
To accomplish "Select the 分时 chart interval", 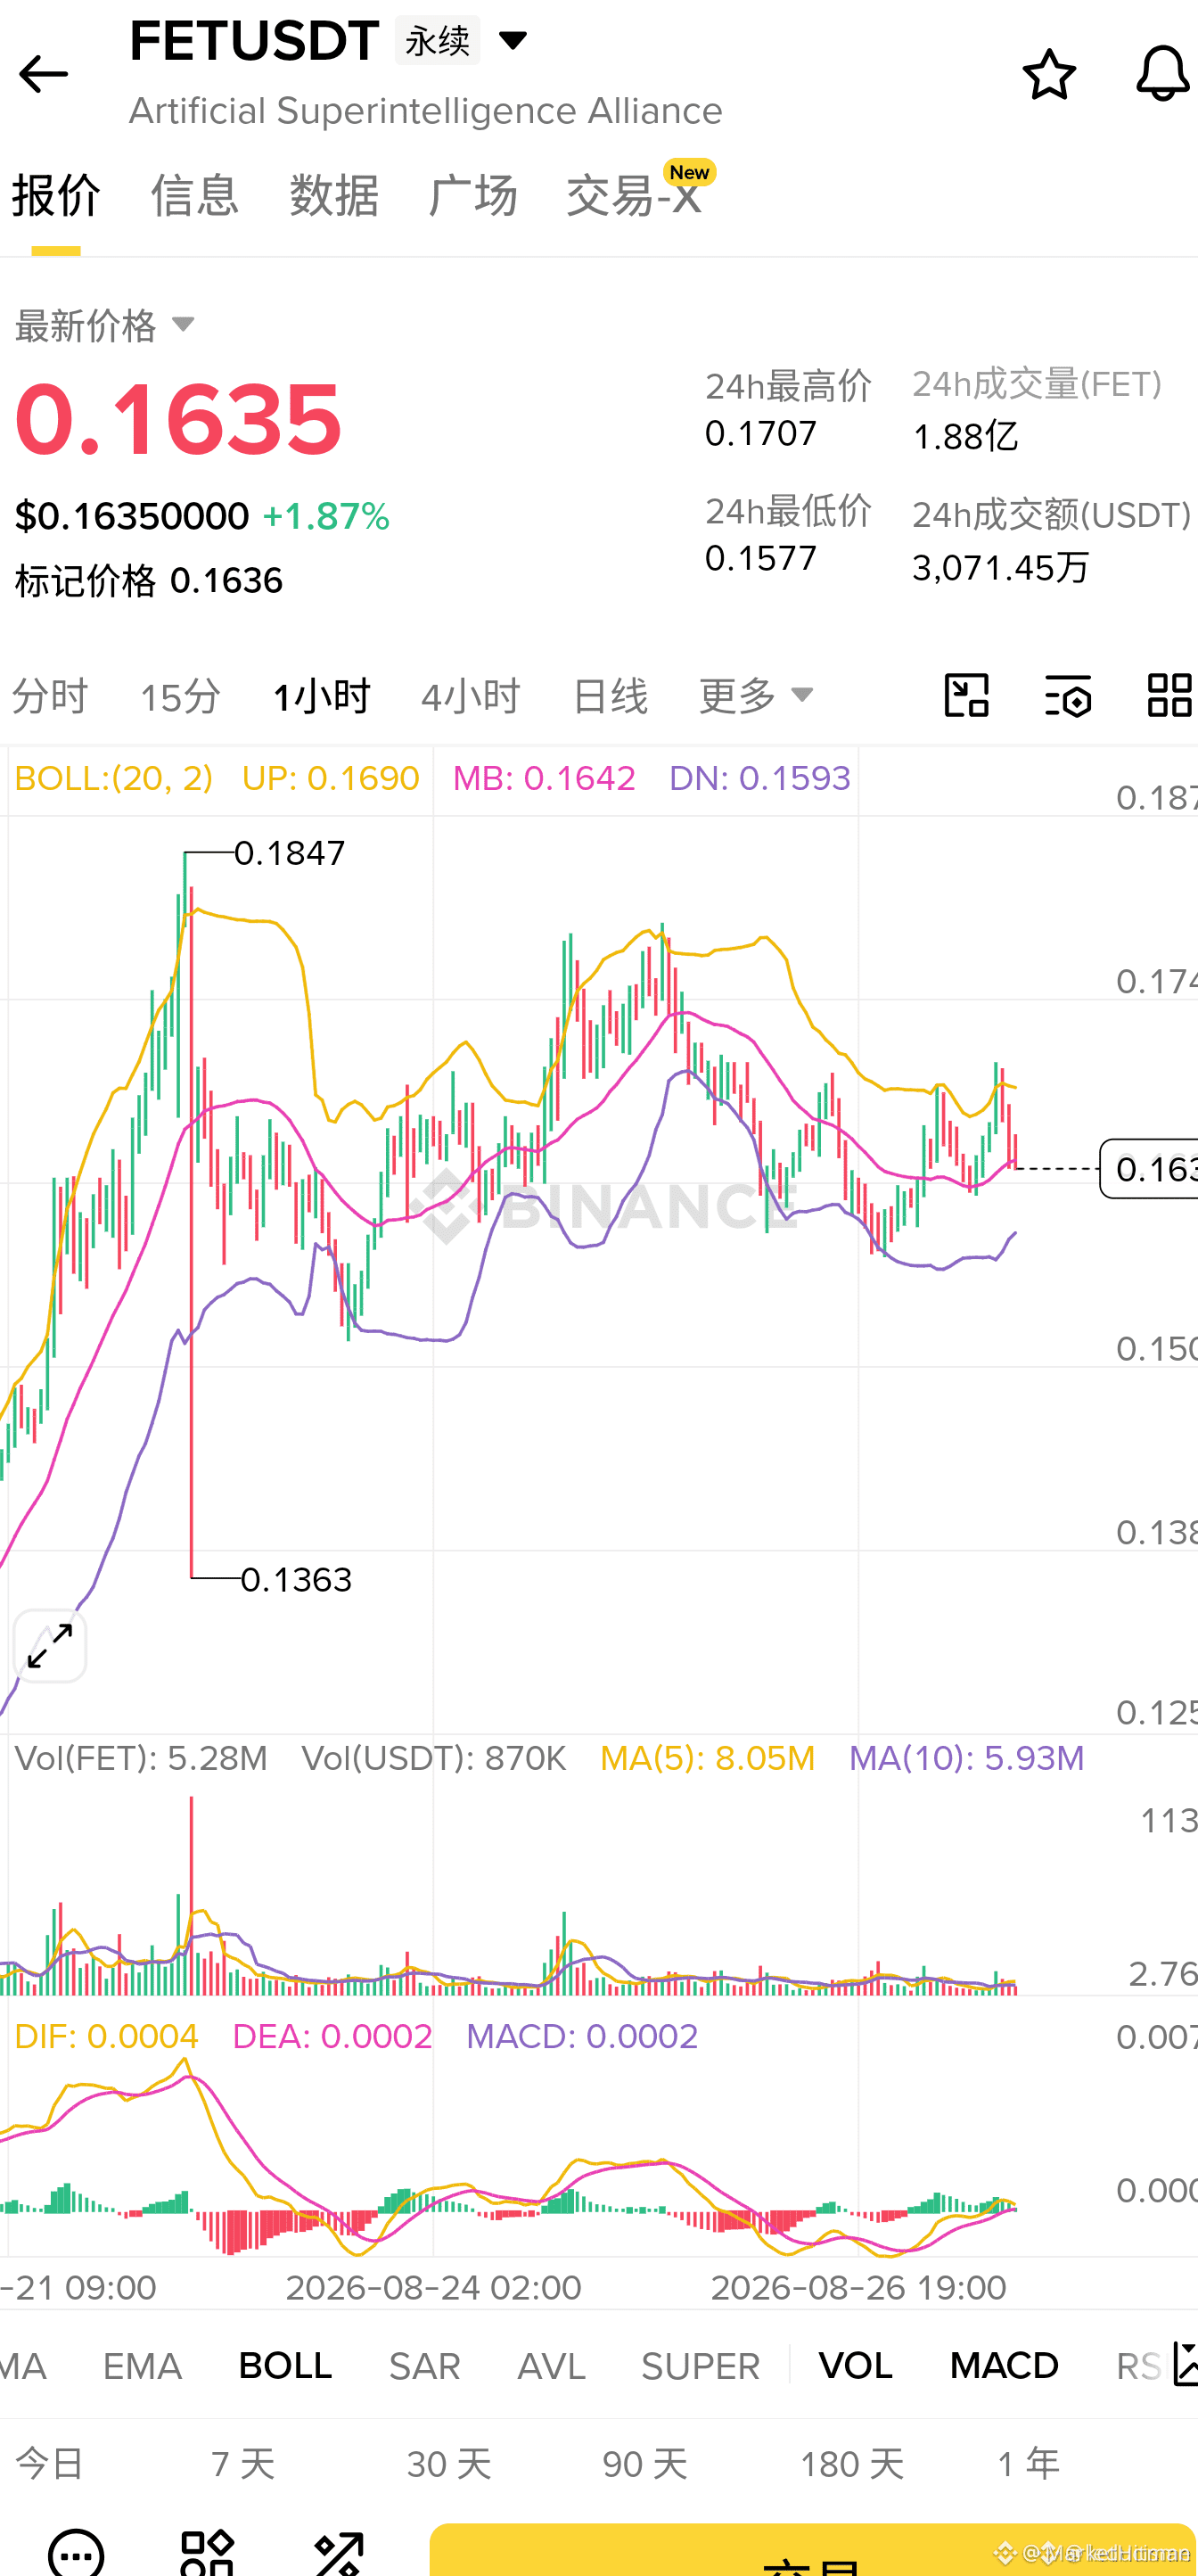I will [50, 695].
